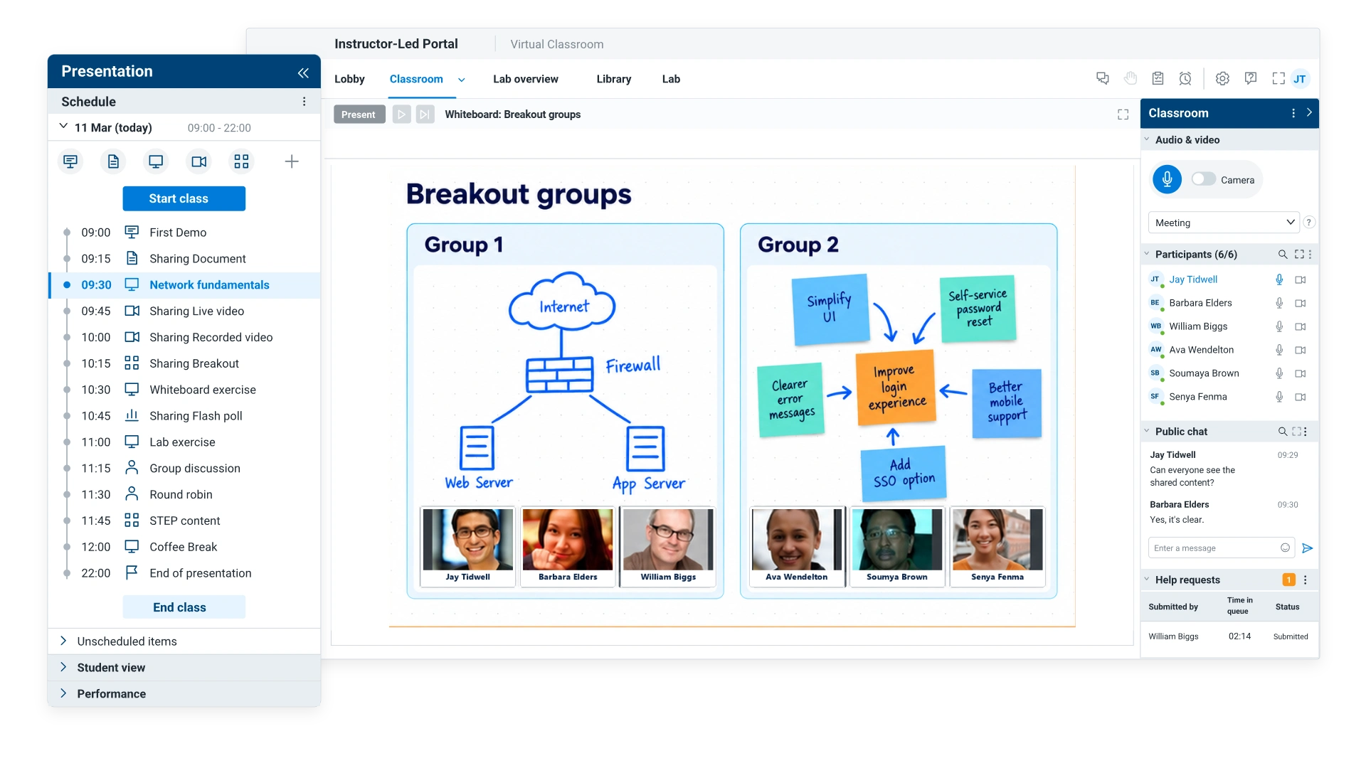Select the 10:45 Sharing Flash poll item
Viewport: 1366px width, 768px height.
tap(184, 416)
